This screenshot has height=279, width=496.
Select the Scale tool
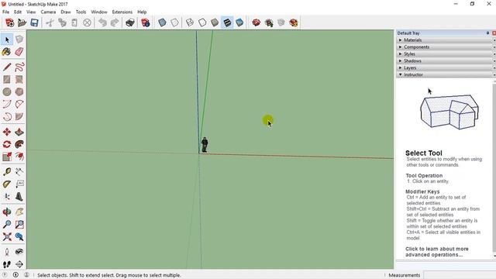coord(7,157)
